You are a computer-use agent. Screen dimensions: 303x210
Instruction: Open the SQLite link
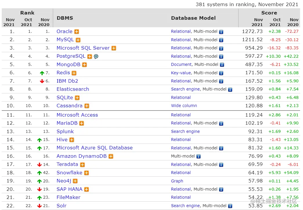65,97
